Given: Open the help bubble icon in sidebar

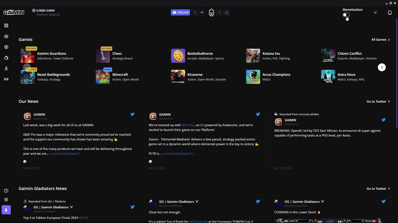Looking at the screenshot, I should pos(6,191).
